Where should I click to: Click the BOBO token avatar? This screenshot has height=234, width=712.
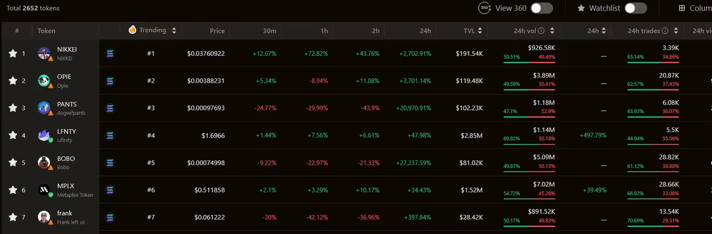click(x=44, y=163)
